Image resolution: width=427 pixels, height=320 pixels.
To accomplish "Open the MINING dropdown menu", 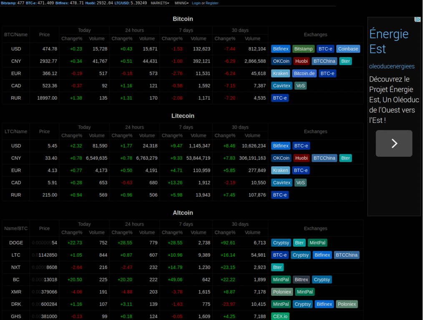I will tap(181, 3).
